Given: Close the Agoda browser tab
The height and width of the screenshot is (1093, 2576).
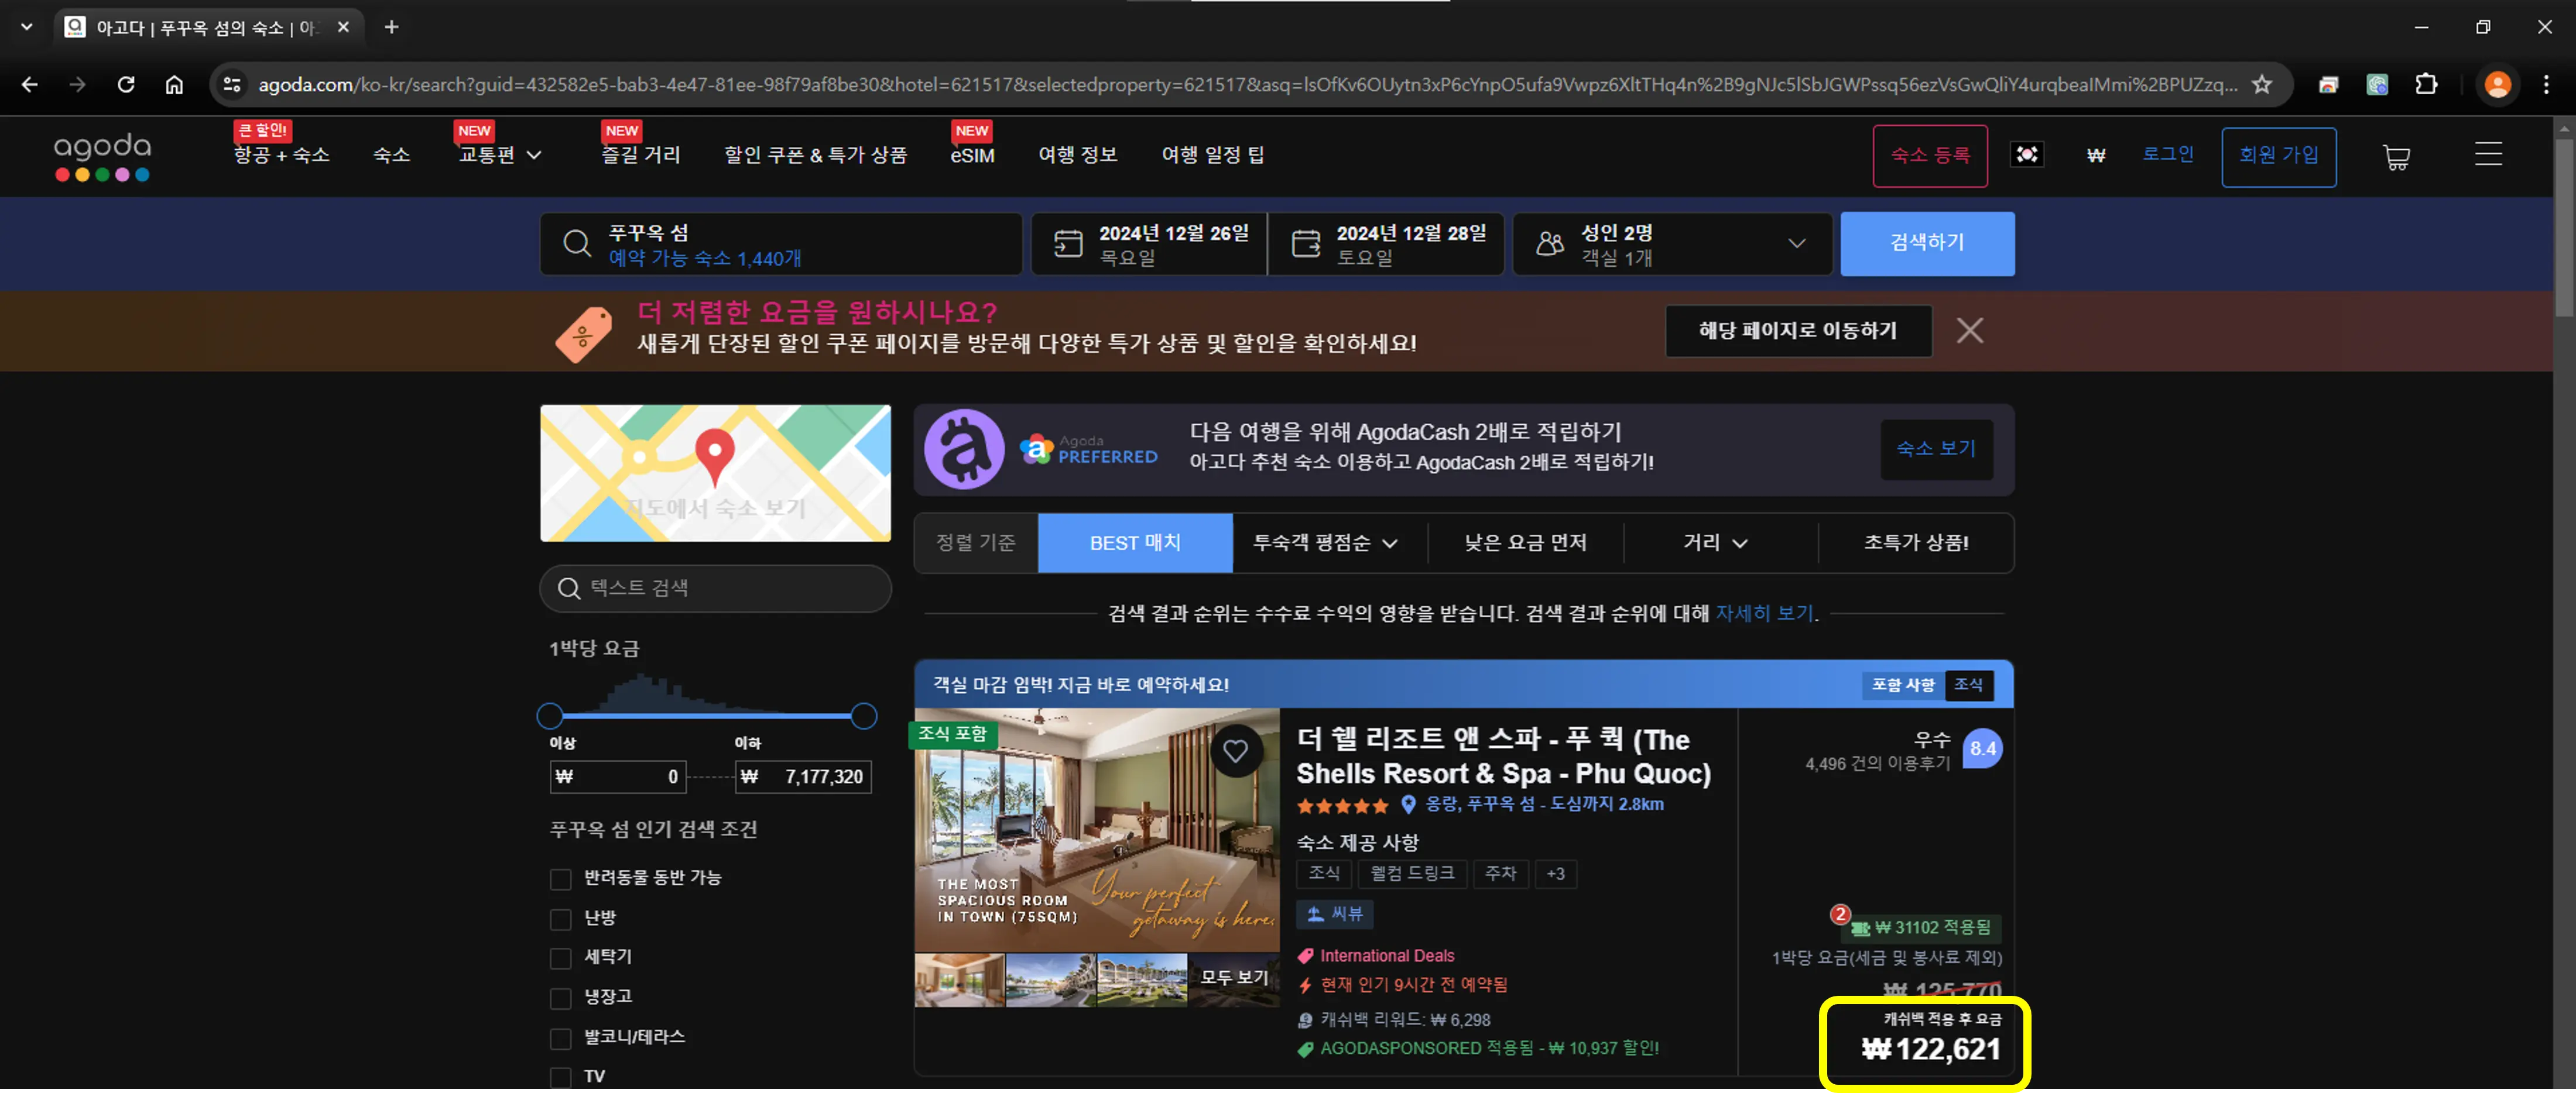Looking at the screenshot, I should point(343,27).
